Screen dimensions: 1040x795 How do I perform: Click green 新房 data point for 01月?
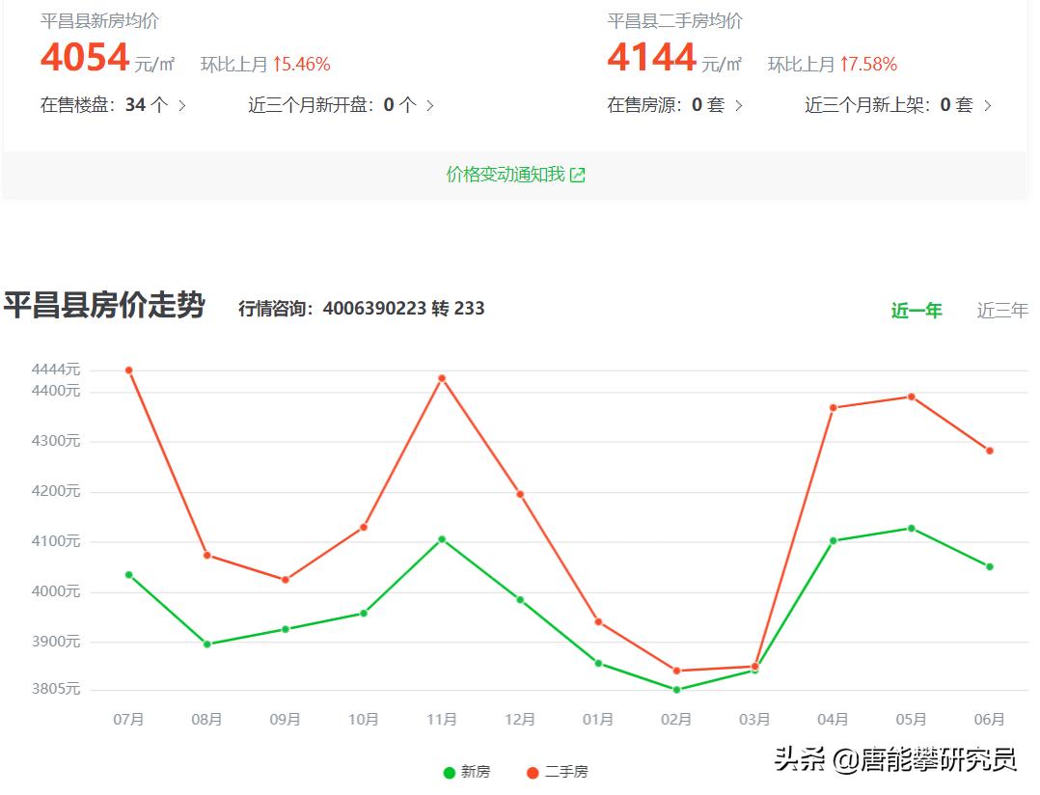598,663
